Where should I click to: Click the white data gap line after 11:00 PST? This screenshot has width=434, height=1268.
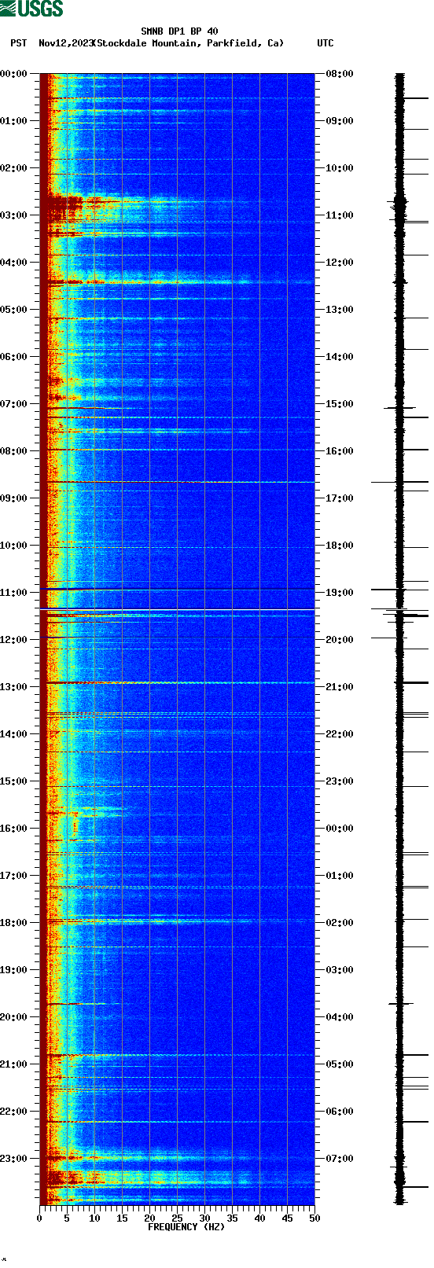177,610
